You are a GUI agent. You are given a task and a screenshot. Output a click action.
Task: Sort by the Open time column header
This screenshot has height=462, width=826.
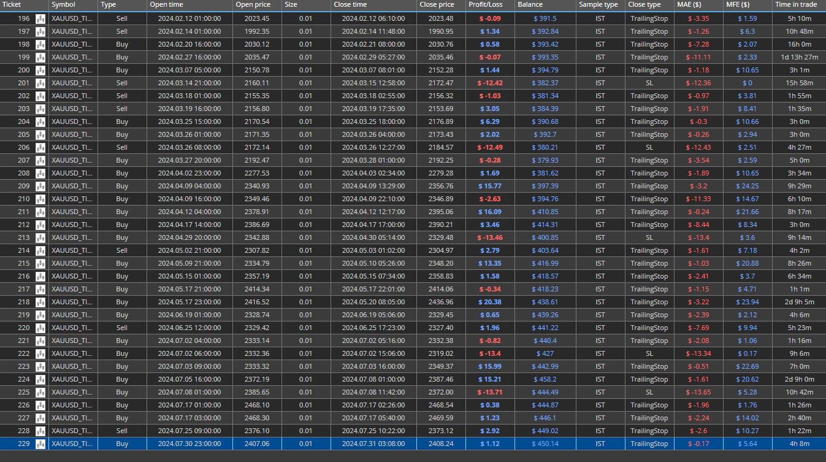(x=190, y=5)
